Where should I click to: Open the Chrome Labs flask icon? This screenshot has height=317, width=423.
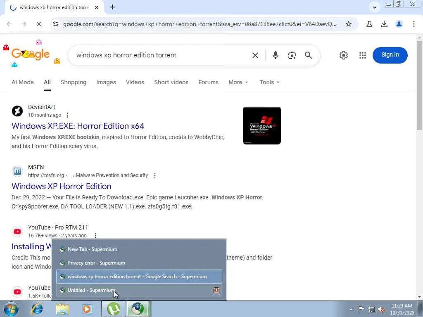[369, 24]
